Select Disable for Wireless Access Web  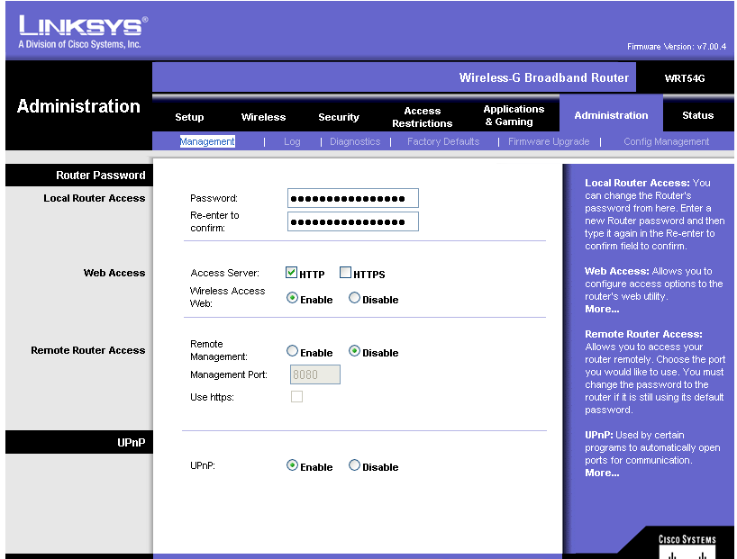[x=354, y=298]
